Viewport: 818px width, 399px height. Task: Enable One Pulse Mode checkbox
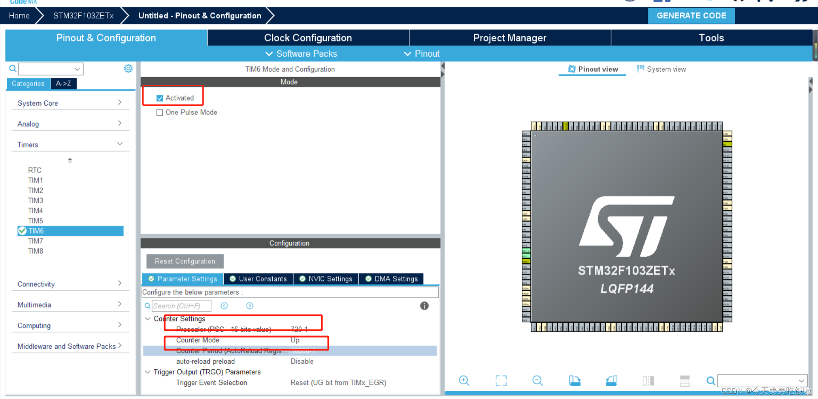[x=160, y=113]
